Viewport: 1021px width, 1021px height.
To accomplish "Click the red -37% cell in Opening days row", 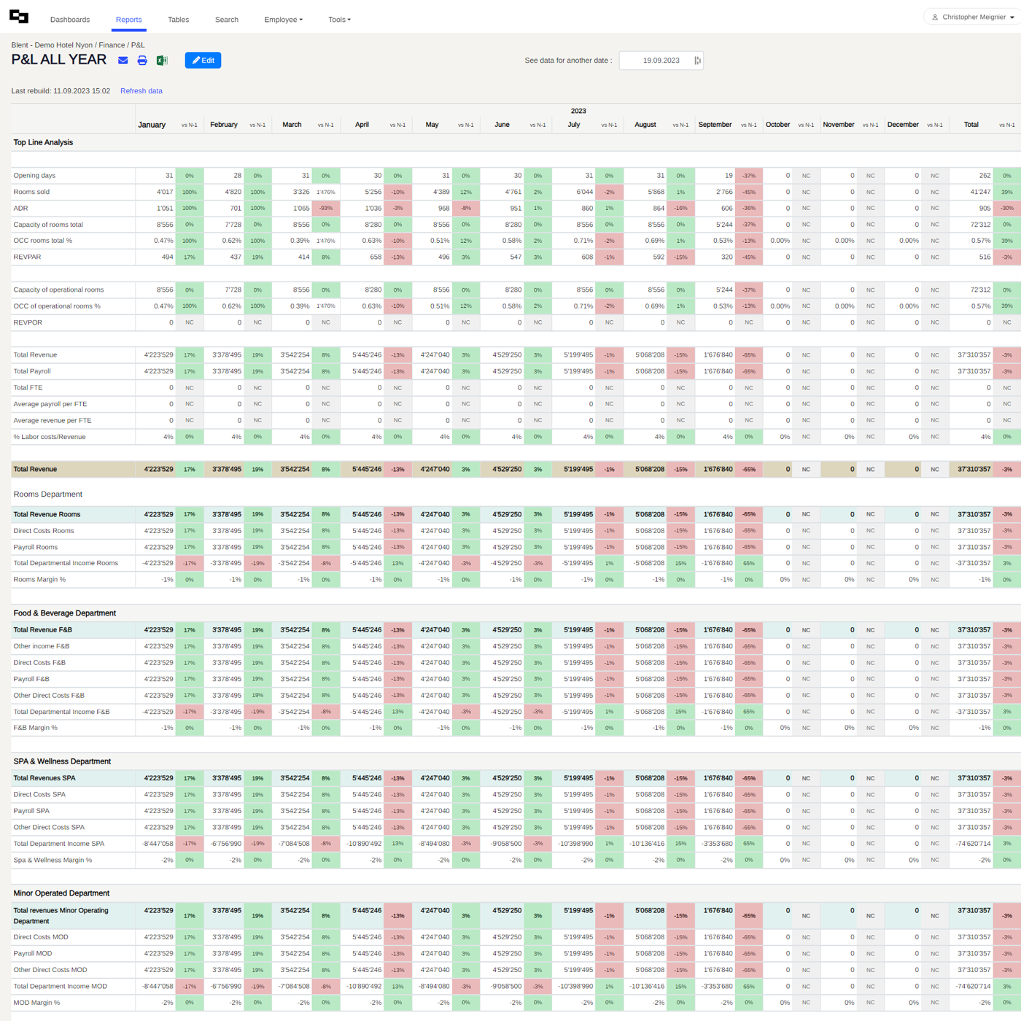I will 748,176.
